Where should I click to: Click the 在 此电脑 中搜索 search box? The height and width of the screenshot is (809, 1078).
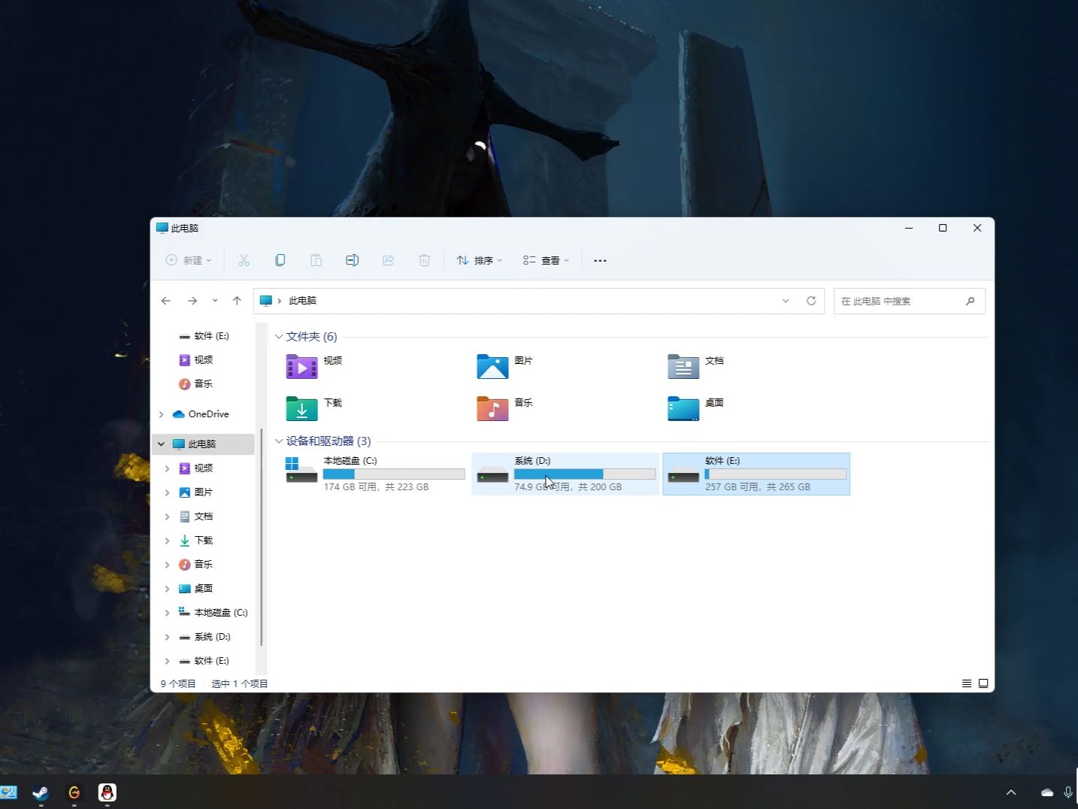(x=909, y=301)
